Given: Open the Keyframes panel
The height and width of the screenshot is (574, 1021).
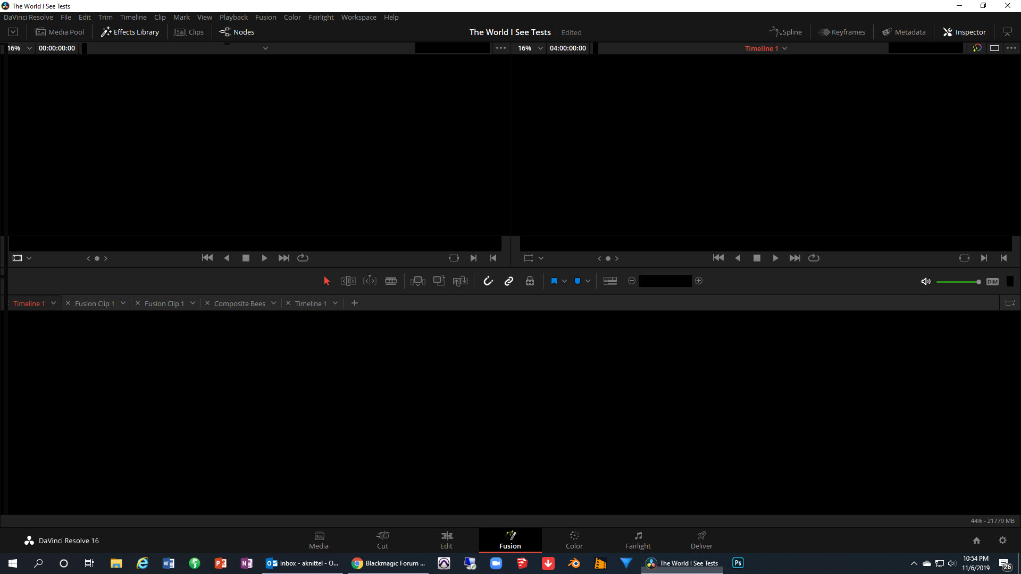Looking at the screenshot, I should pos(842,32).
